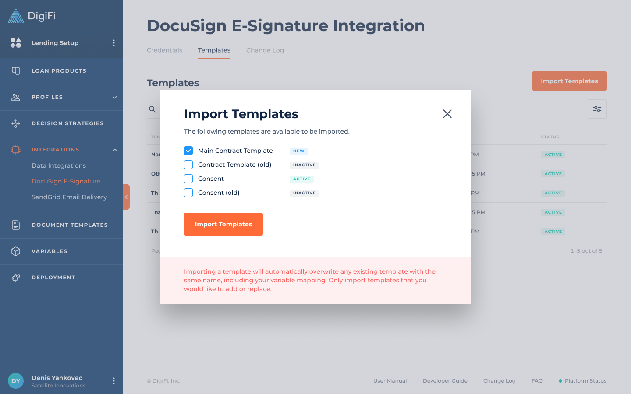This screenshot has height=394, width=631.
Task: Click the DigiFi logo icon
Action: [16, 16]
